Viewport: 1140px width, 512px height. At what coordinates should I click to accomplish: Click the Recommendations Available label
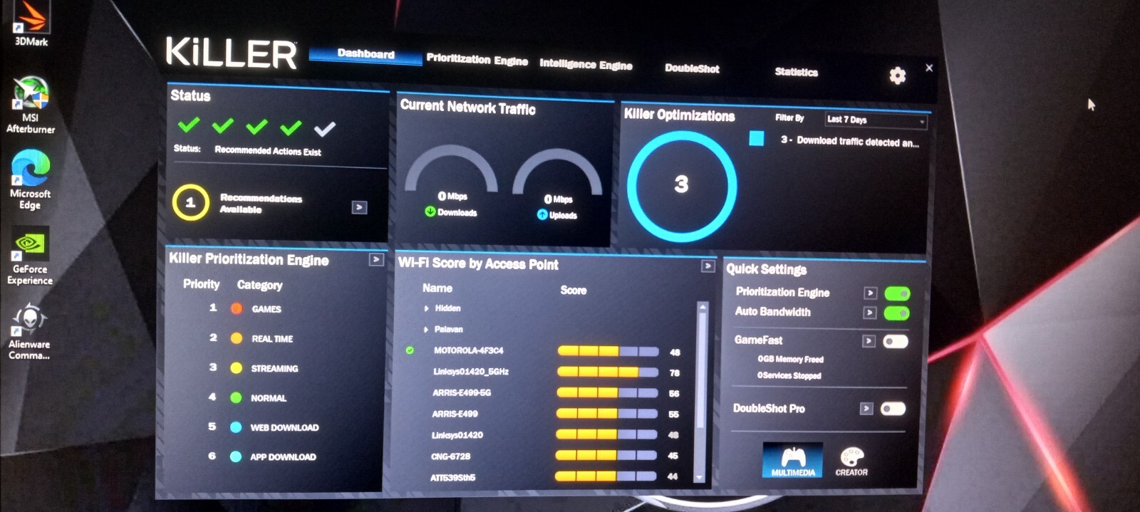[x=261, y=204]
